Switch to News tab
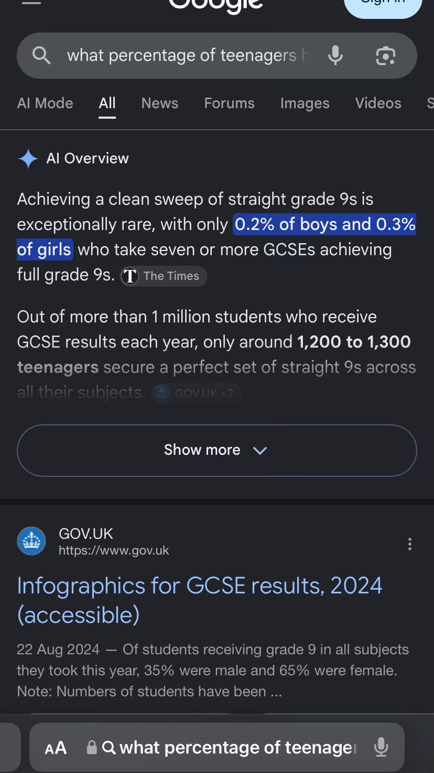This screenshot has height=773, width=434. [x=160, y=103]
